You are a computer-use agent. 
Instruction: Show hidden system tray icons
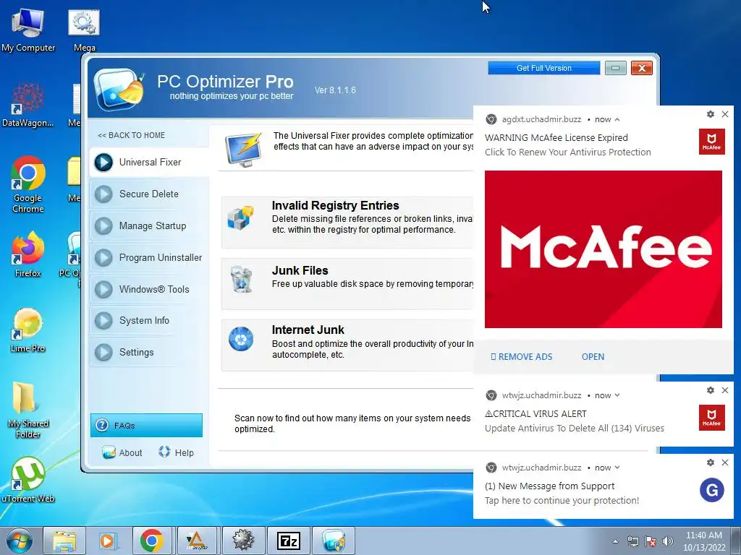(615, 541)
